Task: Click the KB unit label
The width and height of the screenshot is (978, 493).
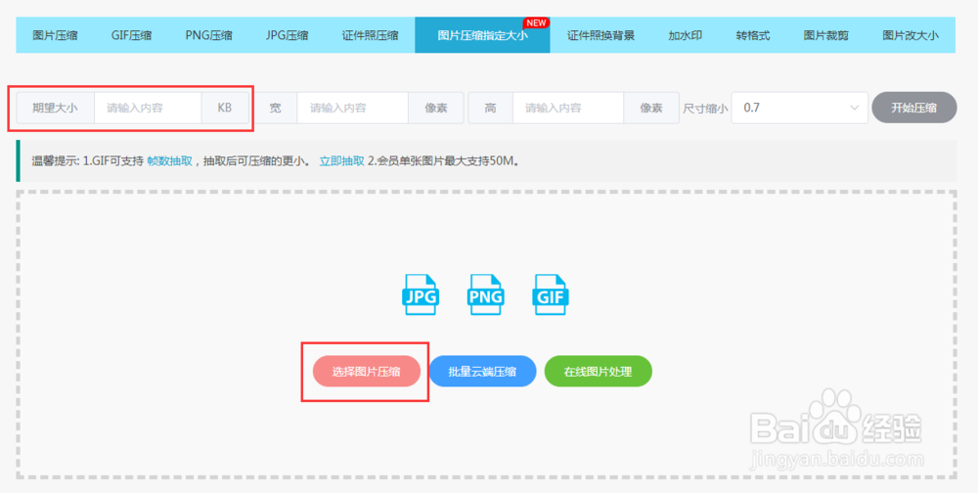Action: (x=225, y=108)
